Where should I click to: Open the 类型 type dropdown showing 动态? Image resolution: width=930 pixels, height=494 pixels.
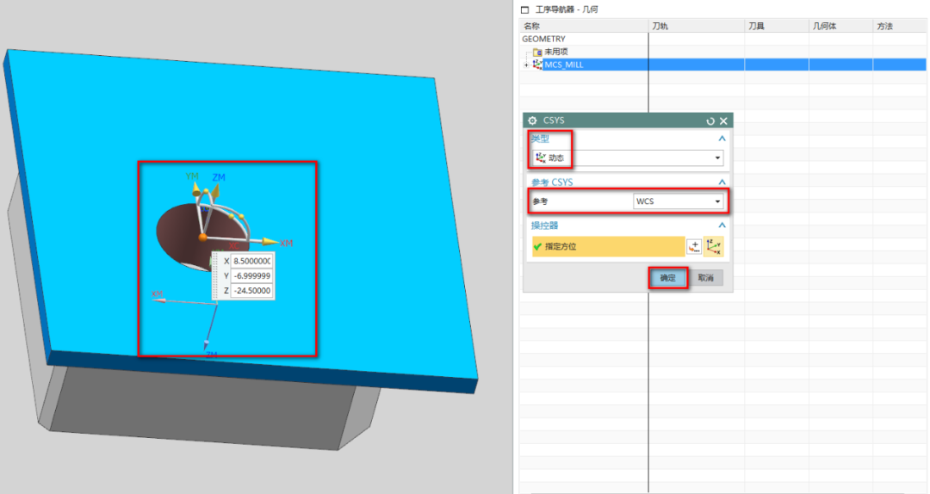(x=627, y=158)
